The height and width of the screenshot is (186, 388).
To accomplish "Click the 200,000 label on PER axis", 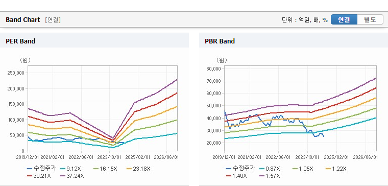I will coord(16,89).
